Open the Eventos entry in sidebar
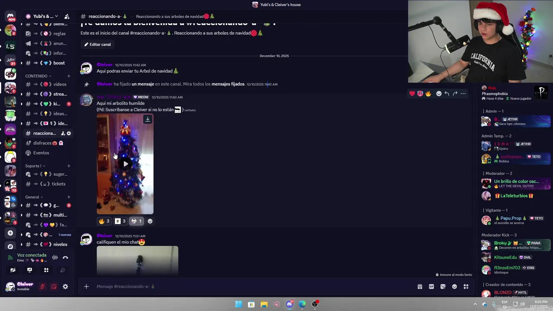 click(48, 153)
